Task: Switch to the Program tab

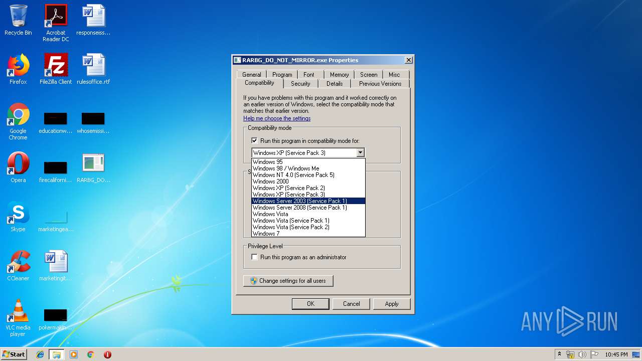Action: tap(282, 75)
